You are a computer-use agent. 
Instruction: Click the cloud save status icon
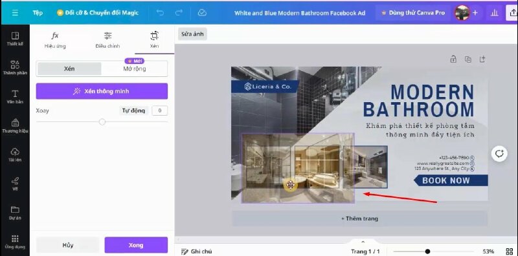(202, 13)
